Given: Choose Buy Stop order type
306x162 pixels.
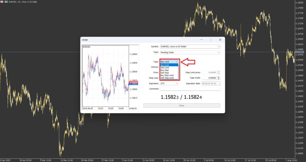Looking at the screenshot, I should 165,70.
